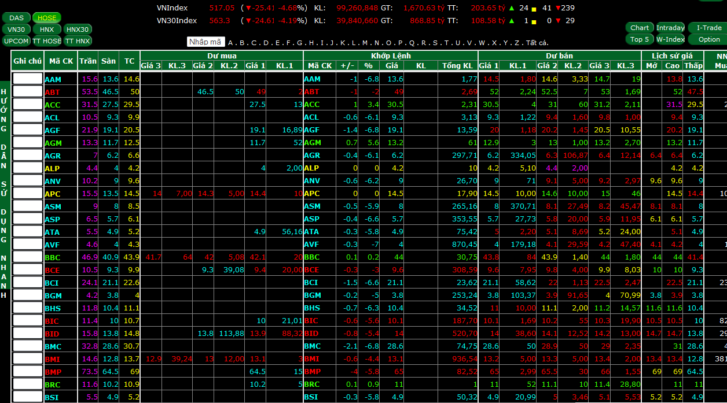This screenshot has height=403, width=727.
Task: Open the TT HOSE view
Action: click(47, 41)
